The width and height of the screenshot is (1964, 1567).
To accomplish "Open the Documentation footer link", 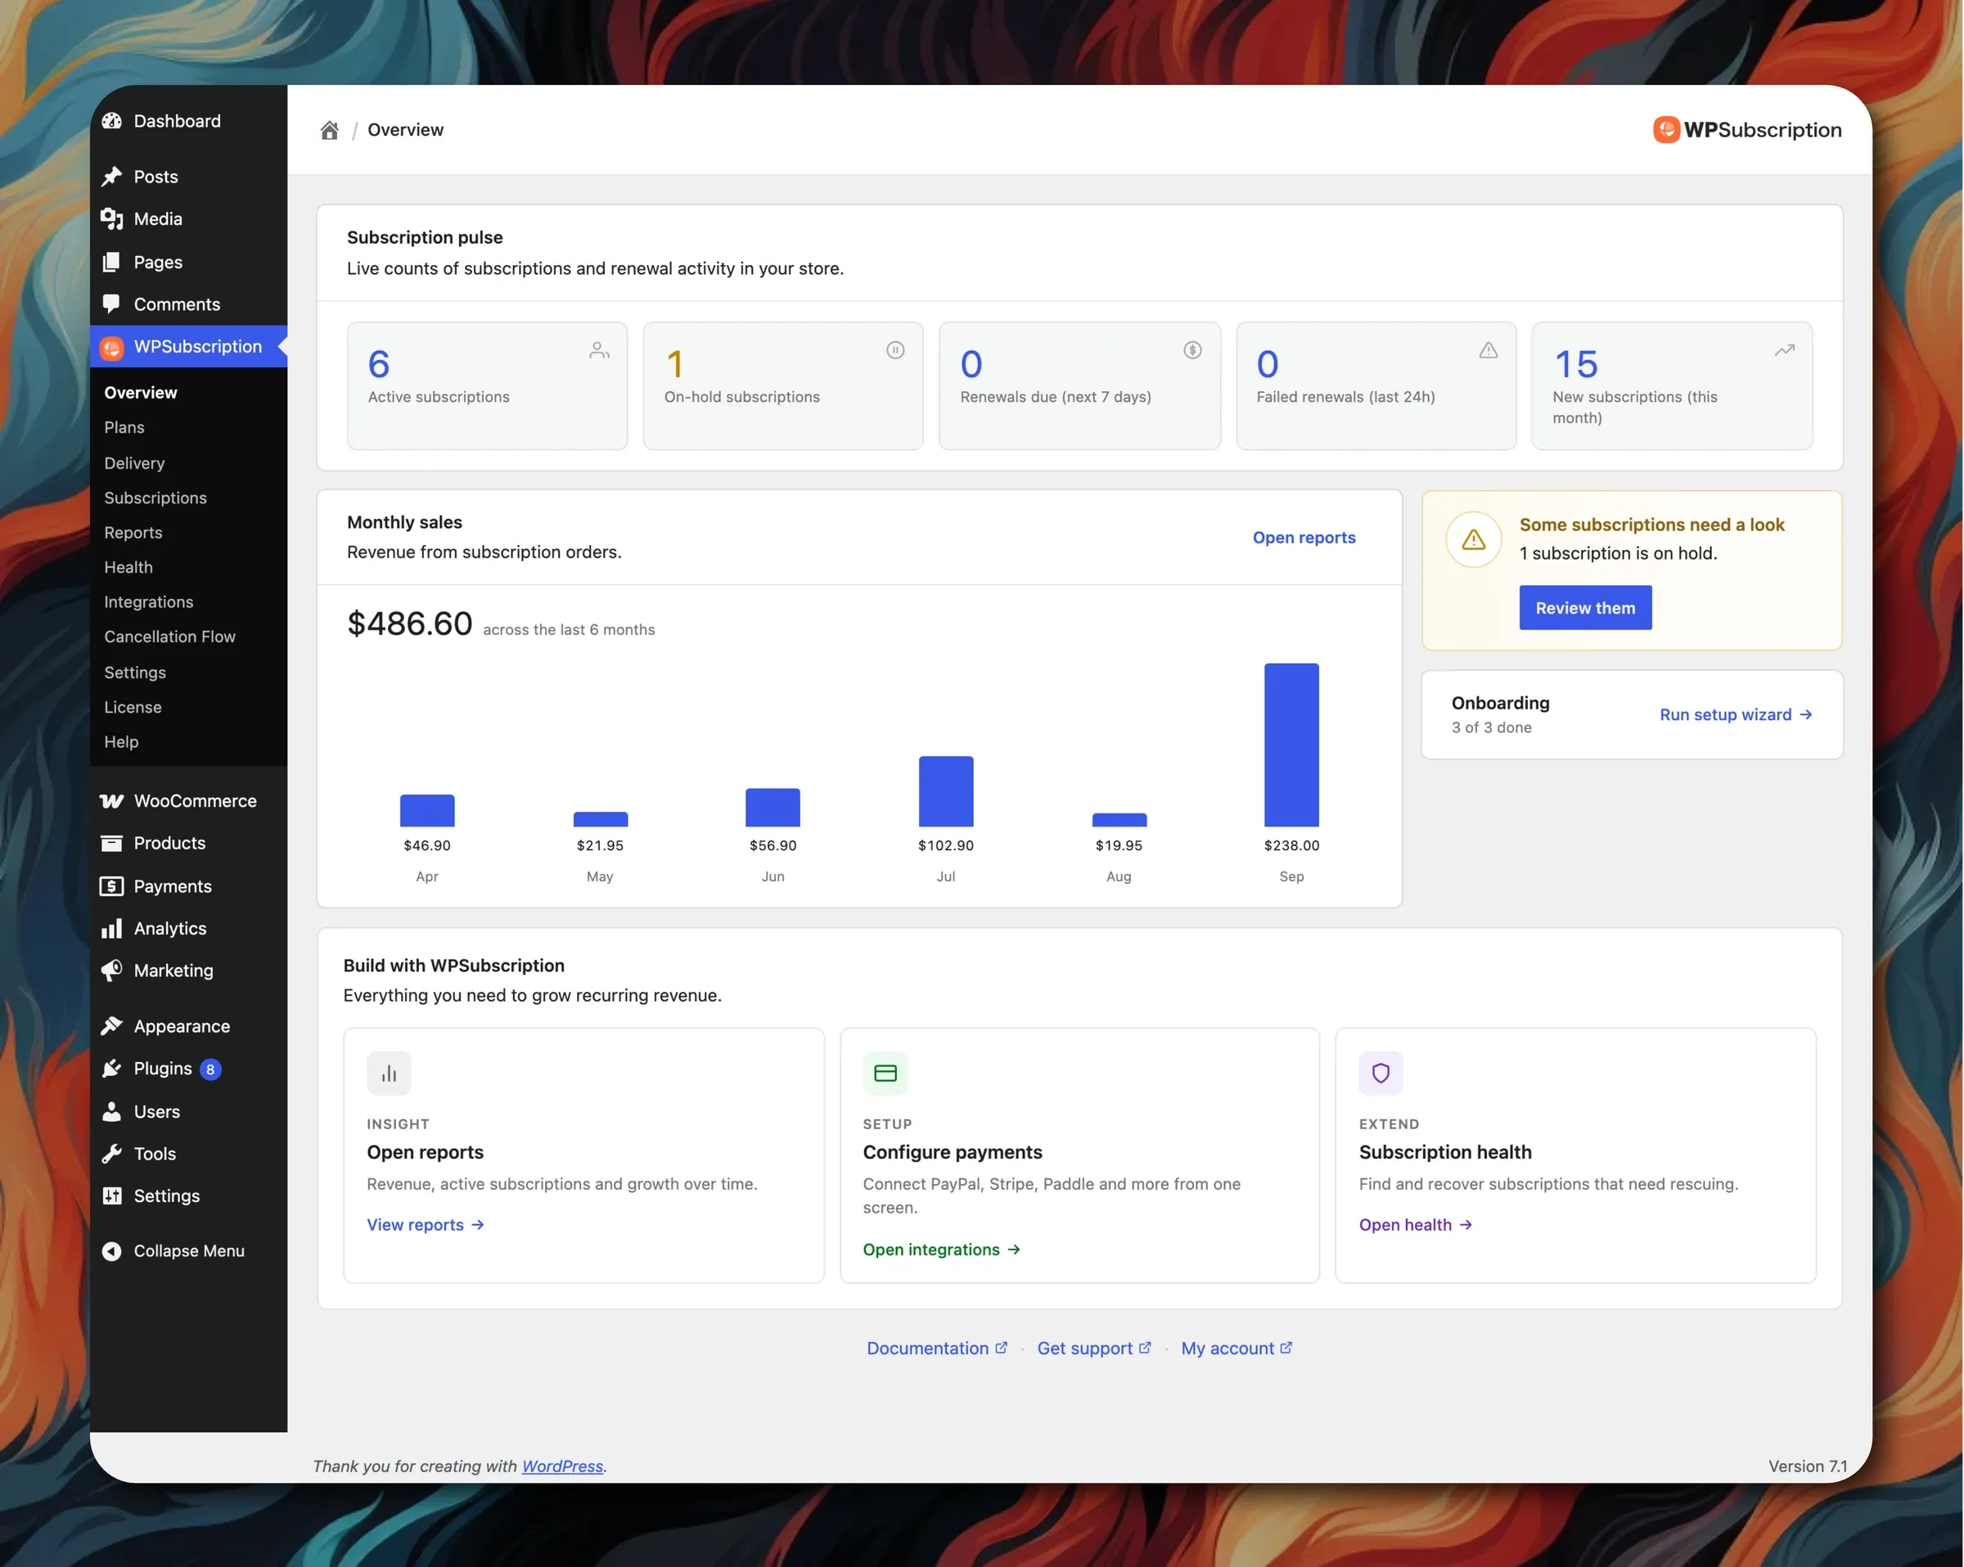I will click(936, 1349).
